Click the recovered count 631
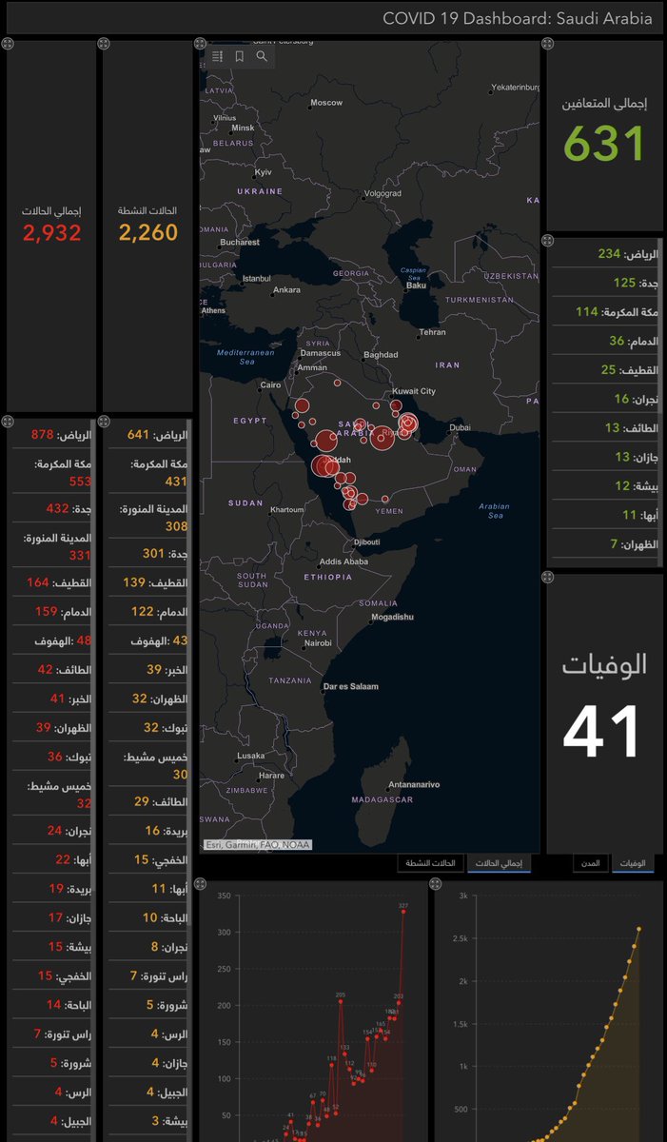The height and width of the screenshot is (1142, 667). pyautogui.click(x=605, y=145)
